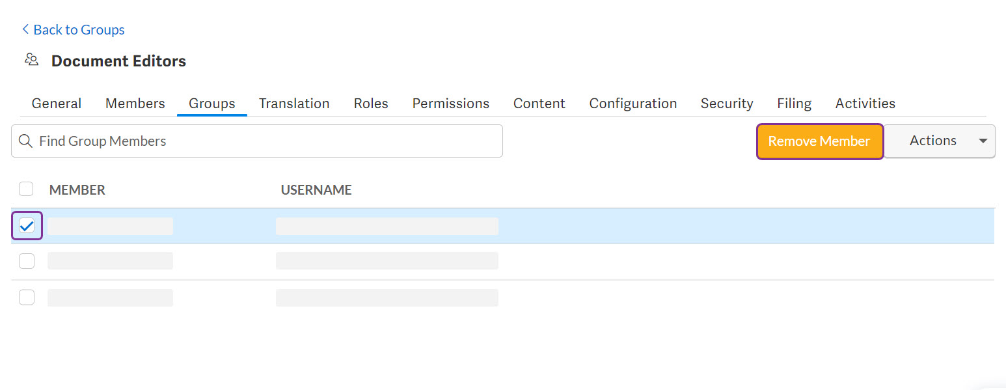Click the Remove Member button
Image resolution: width=1006 pixels, height=390 pixels.
pyautogui.click(x=819, y=141)
